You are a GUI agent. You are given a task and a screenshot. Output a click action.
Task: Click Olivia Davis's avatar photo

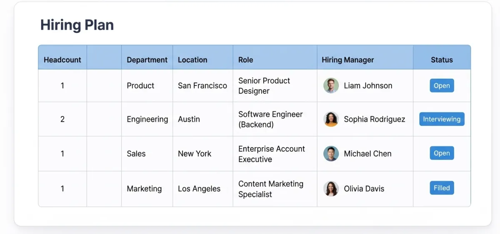(x=331, y=189)
